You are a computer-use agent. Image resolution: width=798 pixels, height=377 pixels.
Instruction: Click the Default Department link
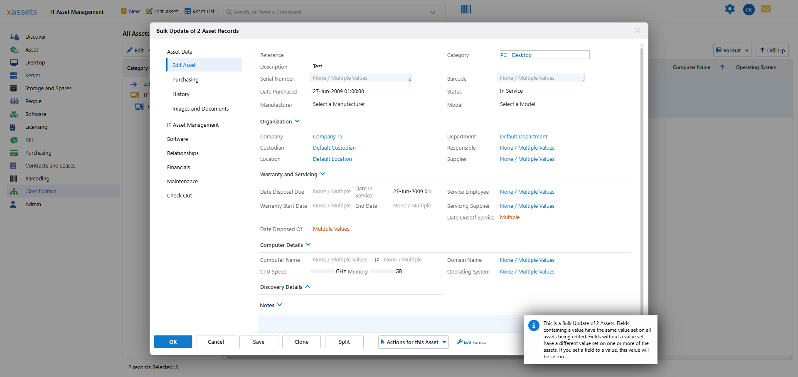524,136
